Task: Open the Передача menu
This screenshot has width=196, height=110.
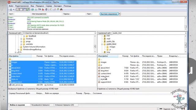Action: coord(40,6)
